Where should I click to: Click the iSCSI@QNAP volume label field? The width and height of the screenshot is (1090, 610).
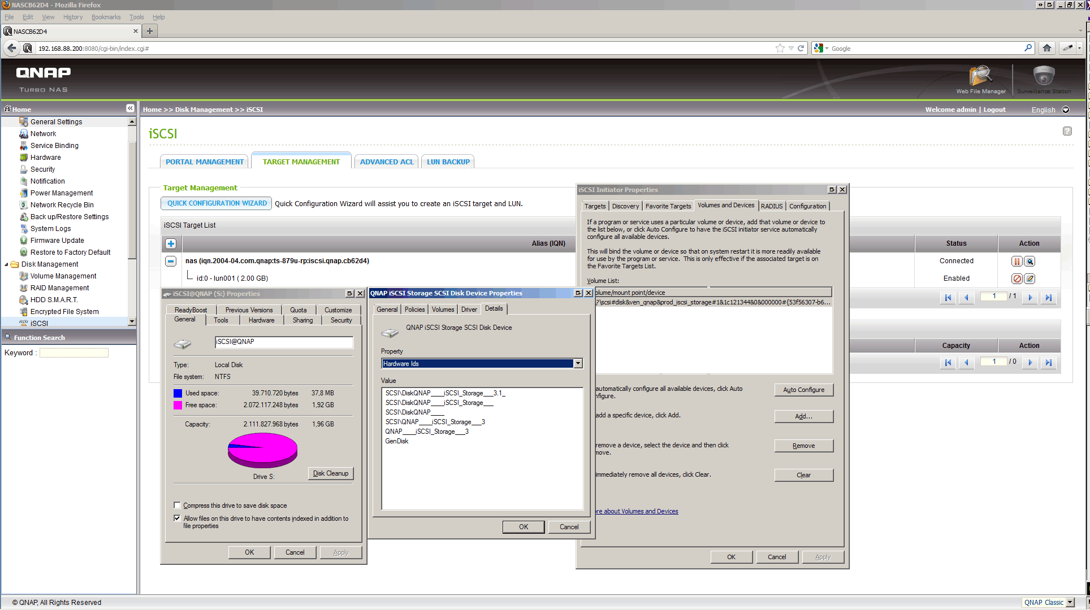pos(284,342)
